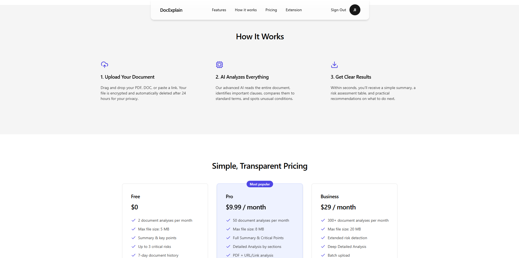Open the Pricing navigation item

click(x=271, y=10)
